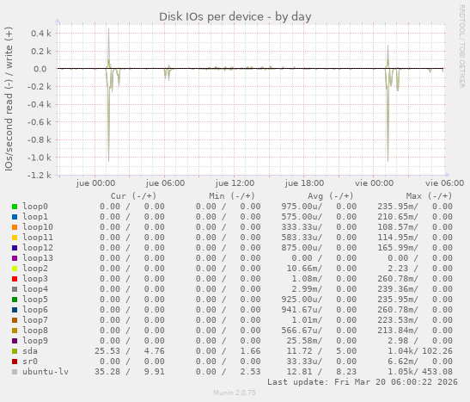Click the loop5 dark green swatch
Screen dimensions: 470x402
[x=15, y=300]
